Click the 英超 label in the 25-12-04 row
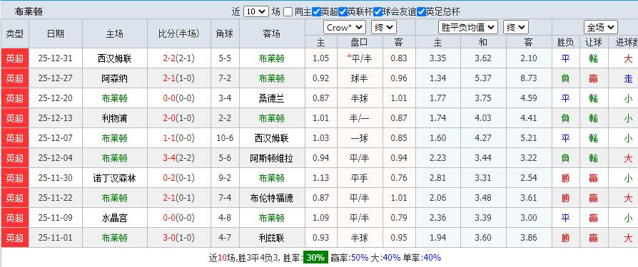Image resolution: width=638 pixels, height=267 pixels. coord(15,158)
